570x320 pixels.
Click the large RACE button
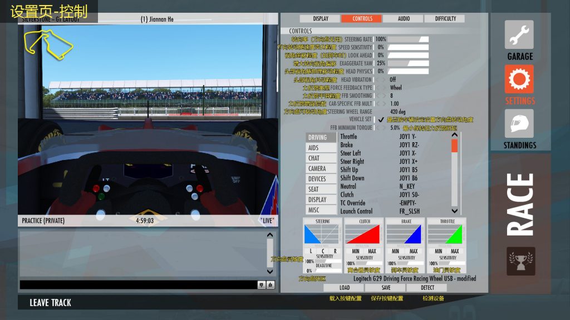click(520, 204)
